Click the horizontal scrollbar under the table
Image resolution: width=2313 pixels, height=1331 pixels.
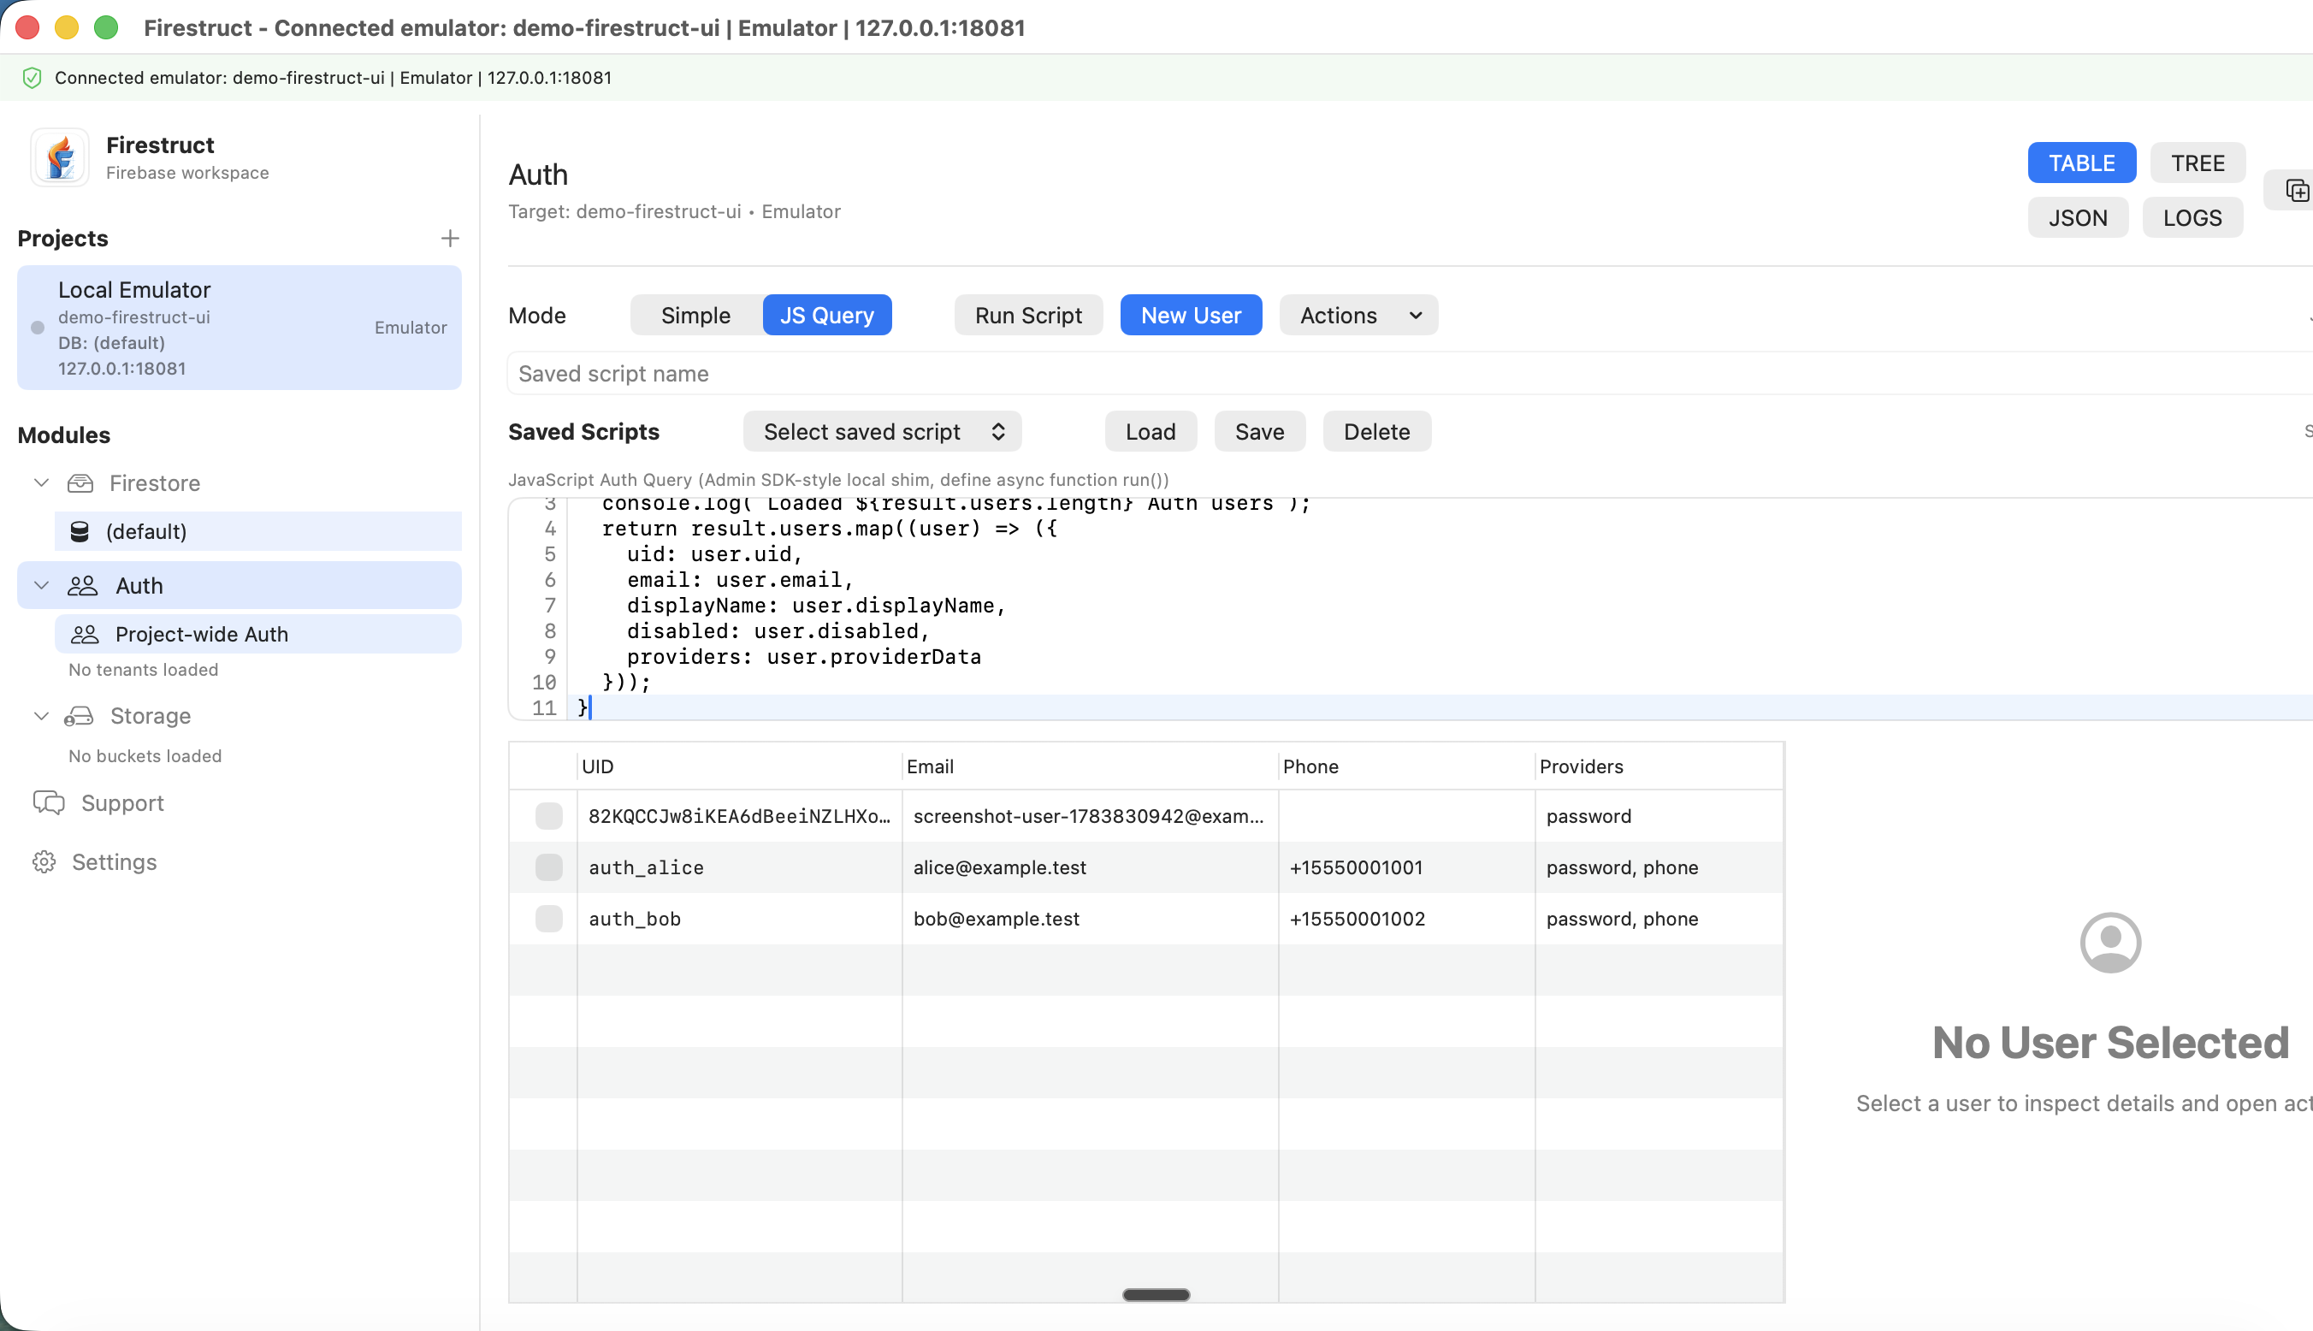(x=1155, y=1294)
